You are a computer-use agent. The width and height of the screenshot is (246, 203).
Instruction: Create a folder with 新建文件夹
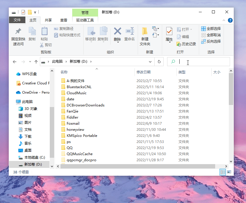[x=145, y=37]
